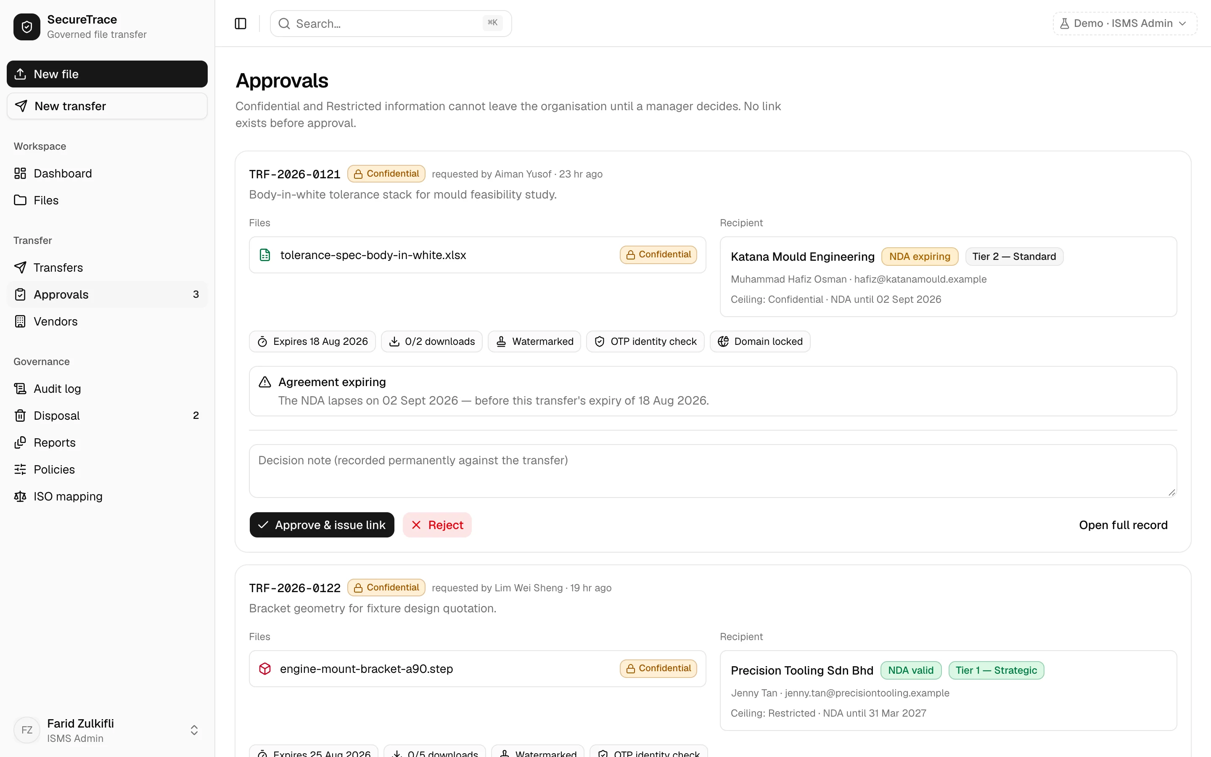This screenshot has width=1211, height=757.
Task: Click the Policies sliders icon
Action: [x=20, y=469]
